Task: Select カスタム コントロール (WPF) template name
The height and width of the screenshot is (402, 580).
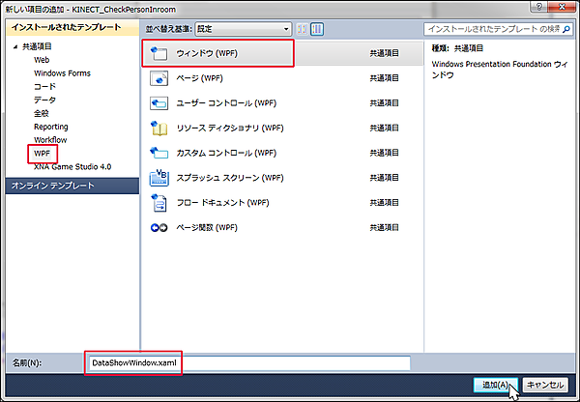Action: coord(226,153)
